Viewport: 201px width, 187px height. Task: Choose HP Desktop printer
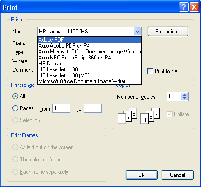tap(89, 64)
